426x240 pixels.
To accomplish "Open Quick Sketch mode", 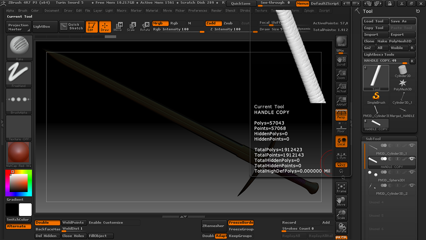I will pyautogui.click(x=71, y=27).
